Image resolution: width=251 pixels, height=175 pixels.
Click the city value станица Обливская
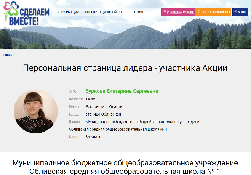click(x=103, y=114)
